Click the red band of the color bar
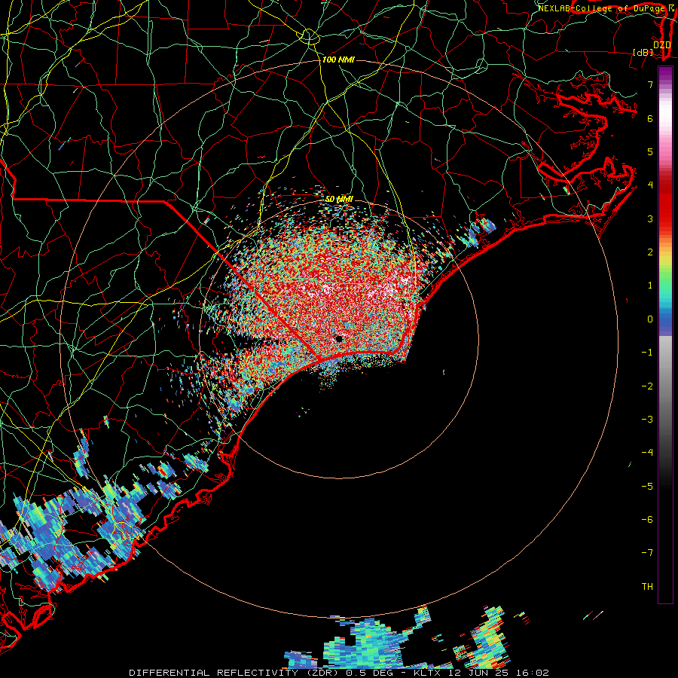 click(665, 203)
